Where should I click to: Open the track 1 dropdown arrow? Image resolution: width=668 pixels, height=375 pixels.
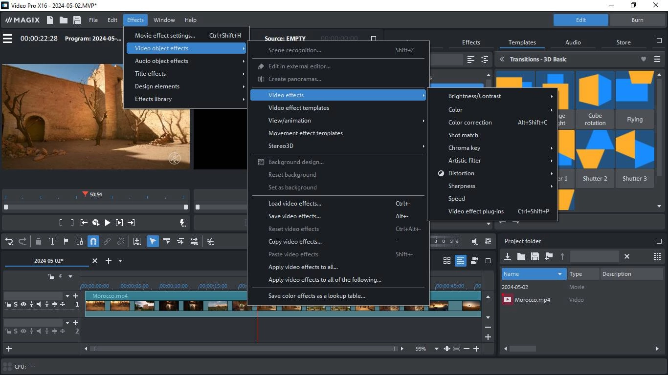coord(67,296)
